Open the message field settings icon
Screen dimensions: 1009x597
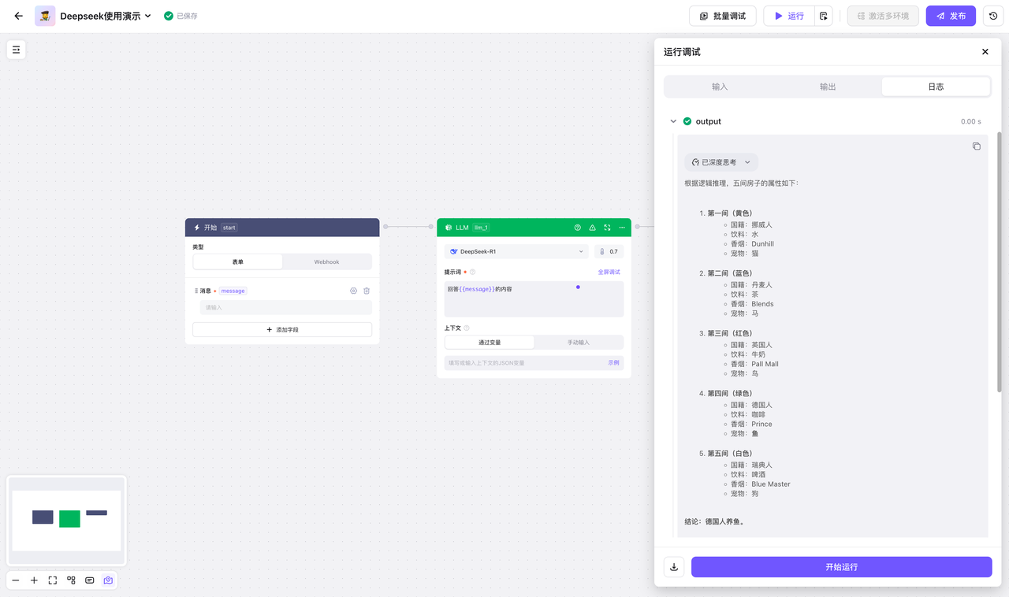point(353,291)
